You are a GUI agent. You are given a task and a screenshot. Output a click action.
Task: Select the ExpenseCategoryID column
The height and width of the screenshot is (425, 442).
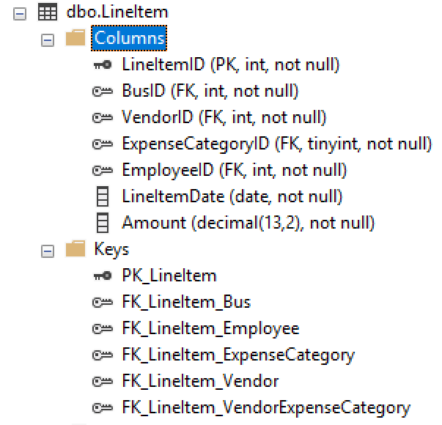tap(276, 144)
